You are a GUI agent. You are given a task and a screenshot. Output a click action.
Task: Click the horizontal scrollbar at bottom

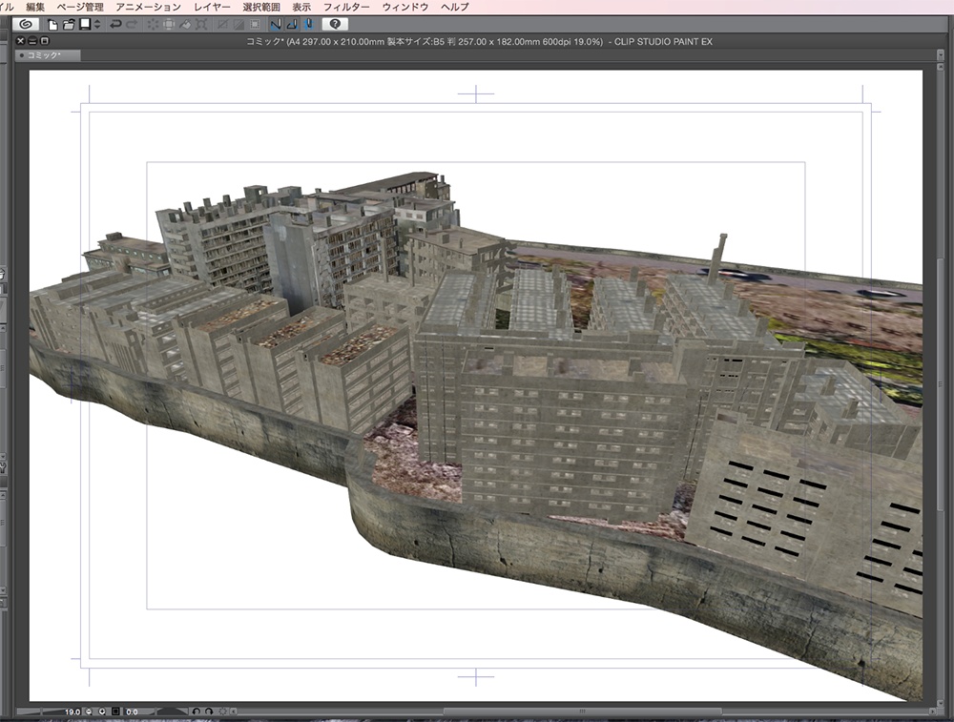point(572,712)
